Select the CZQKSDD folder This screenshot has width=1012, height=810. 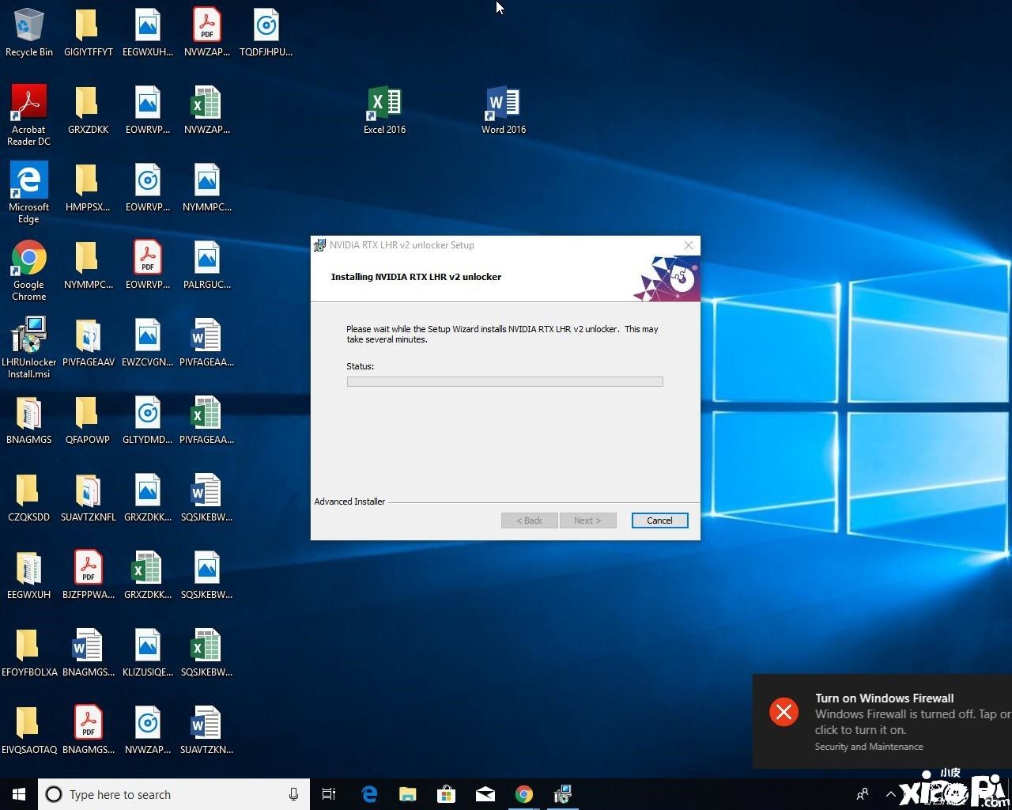tap(29, 498)
